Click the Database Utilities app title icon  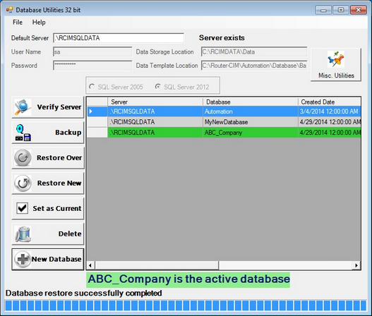pos(9,10)
